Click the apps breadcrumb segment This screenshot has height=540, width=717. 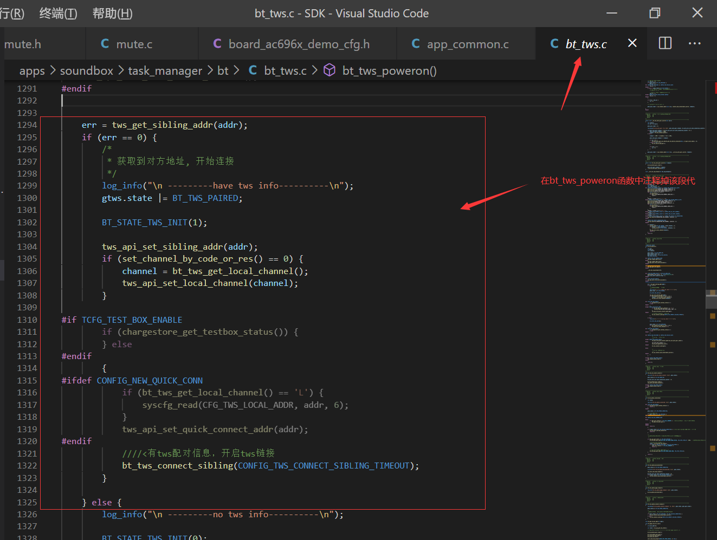click(x=32, y=71)
